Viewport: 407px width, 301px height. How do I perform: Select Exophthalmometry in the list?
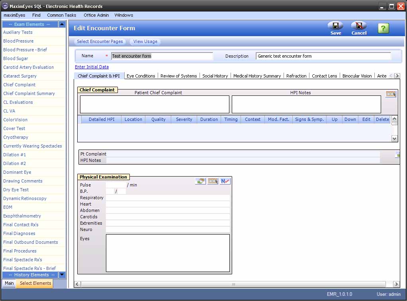click(22, 216)
